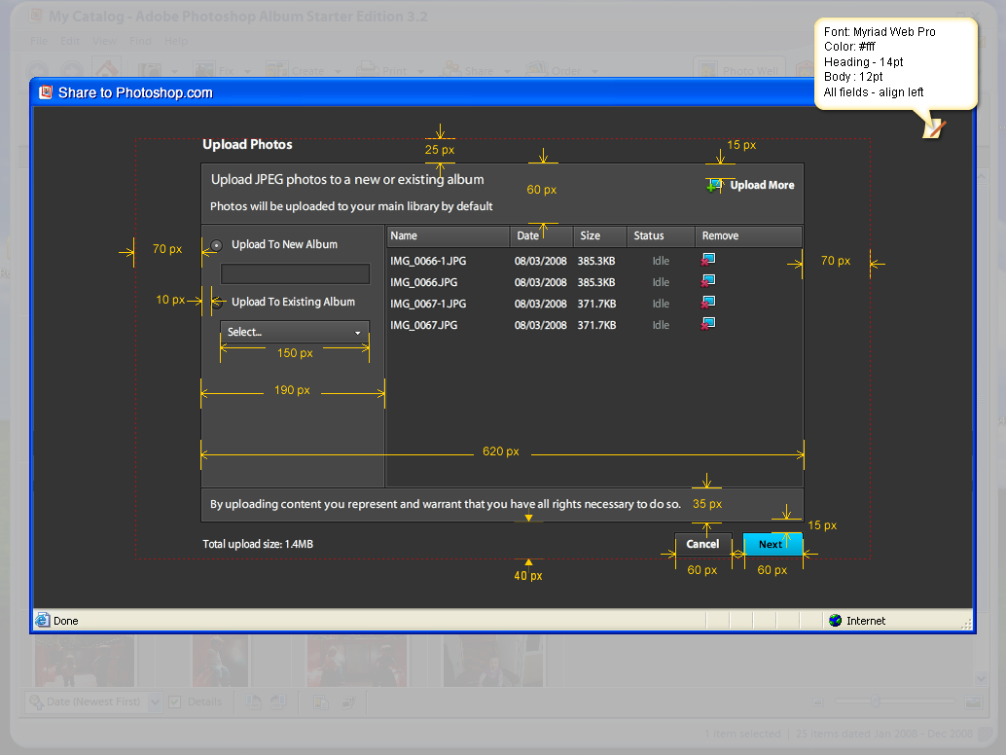1006x756 pixels.
Task: Click the 'Total upload size: 1.4MB' text
Action: 258,544
